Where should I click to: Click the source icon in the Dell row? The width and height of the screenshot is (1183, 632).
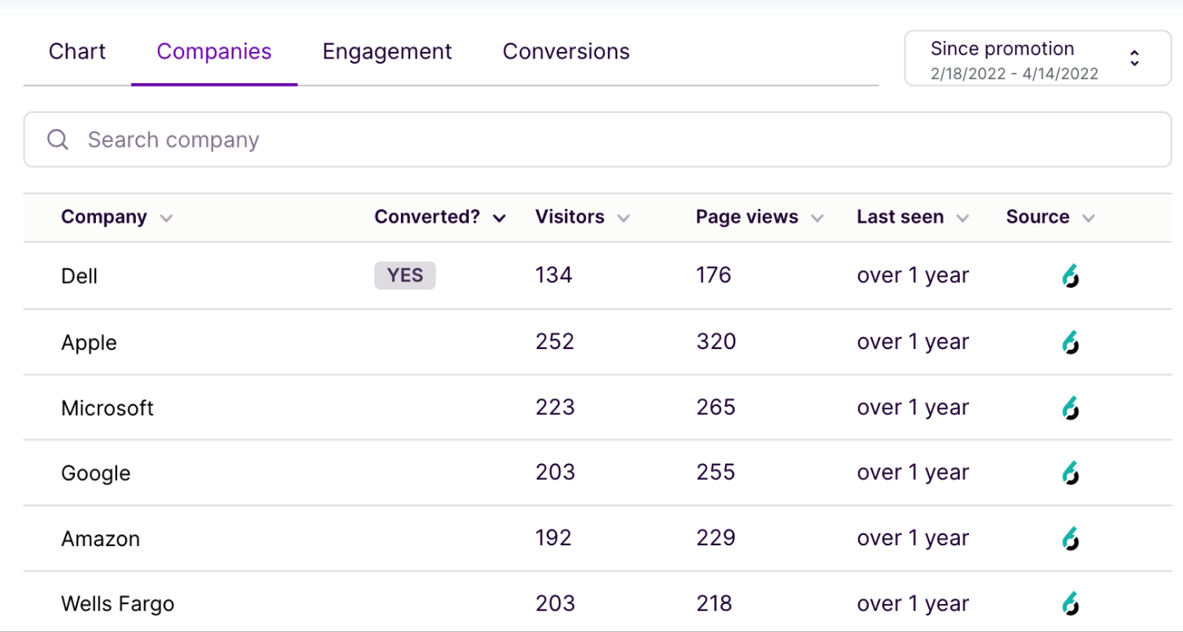(1071, 276)
